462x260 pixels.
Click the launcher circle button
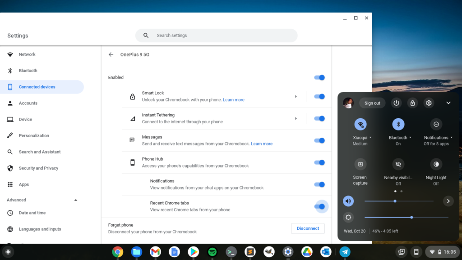[8, 252]
